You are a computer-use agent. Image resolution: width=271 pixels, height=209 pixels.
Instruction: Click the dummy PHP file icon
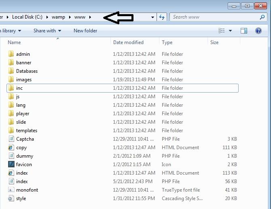(11, 156)
